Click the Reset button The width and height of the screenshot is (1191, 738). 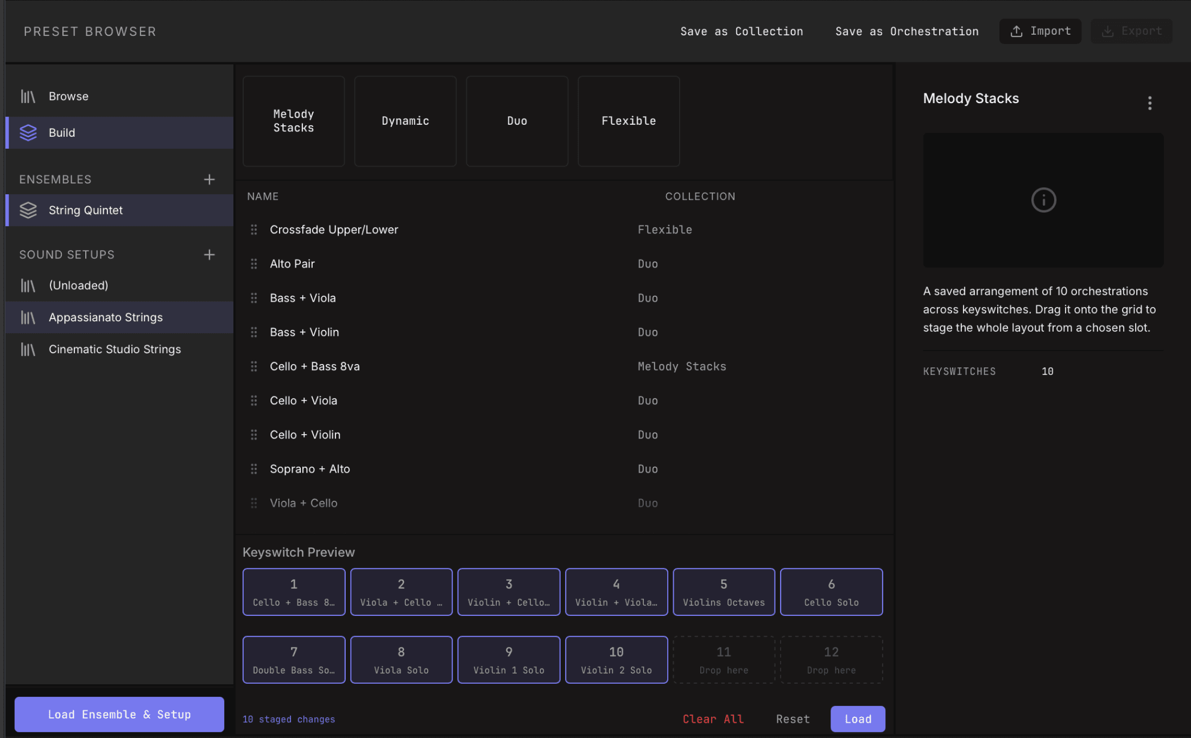(793, 719)
